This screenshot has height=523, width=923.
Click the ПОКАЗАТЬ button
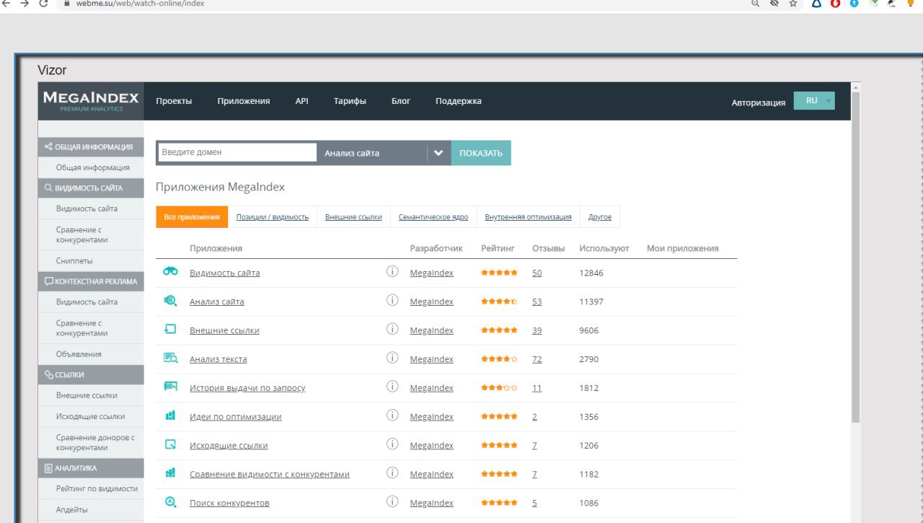click(481, 153)
